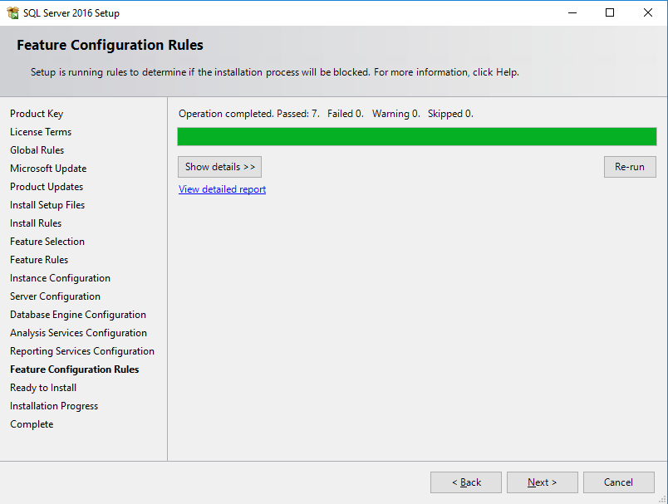This screenshot has width=668, height=504.
Task: Select Product Key step in sidebar
Action: (37, 114)
